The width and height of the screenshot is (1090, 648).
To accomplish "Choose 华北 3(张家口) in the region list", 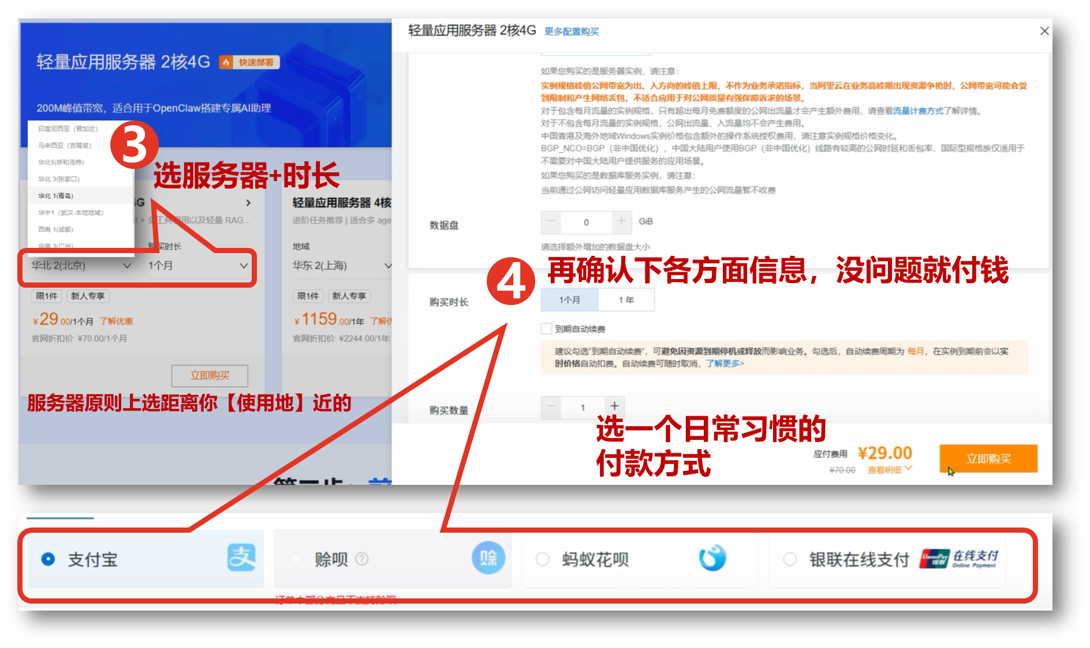I will (59, 179).
